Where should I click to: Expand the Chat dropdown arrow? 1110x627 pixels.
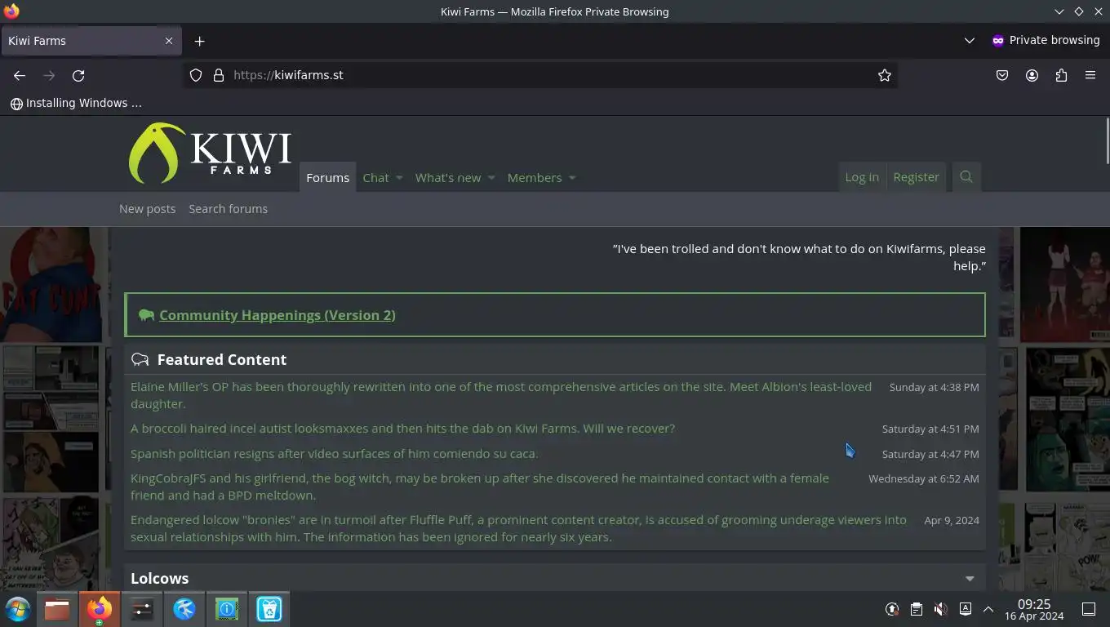[x=399, y=178]
